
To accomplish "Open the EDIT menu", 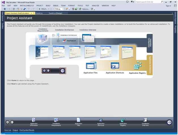I will tap(9, 6).
